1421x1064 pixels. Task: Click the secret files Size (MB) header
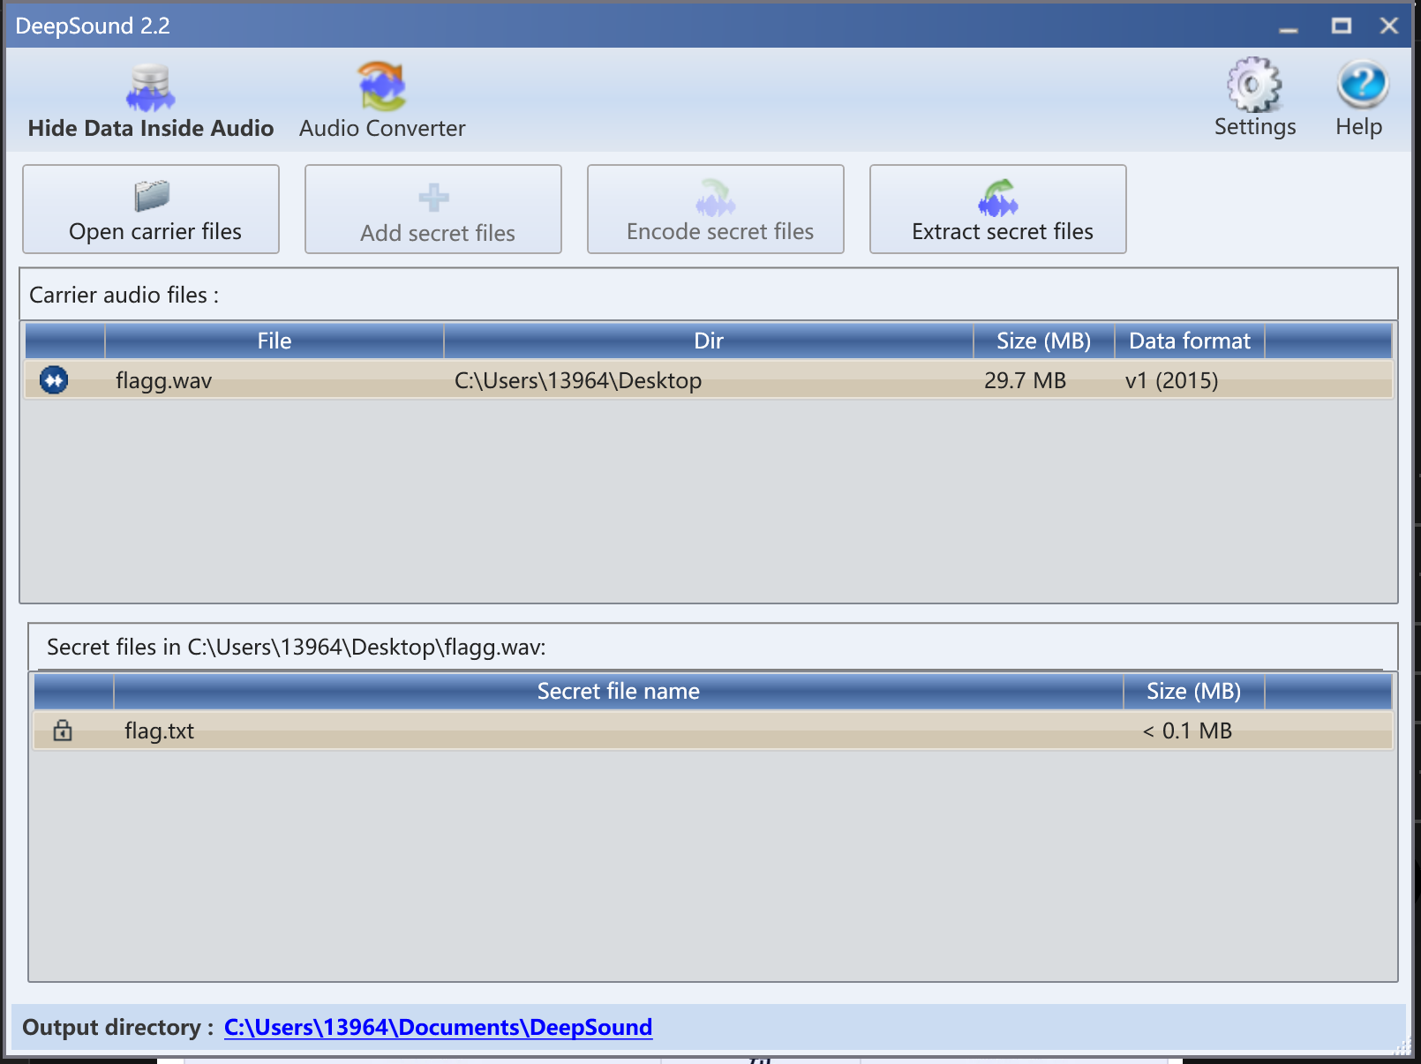tap(1194, 692)
